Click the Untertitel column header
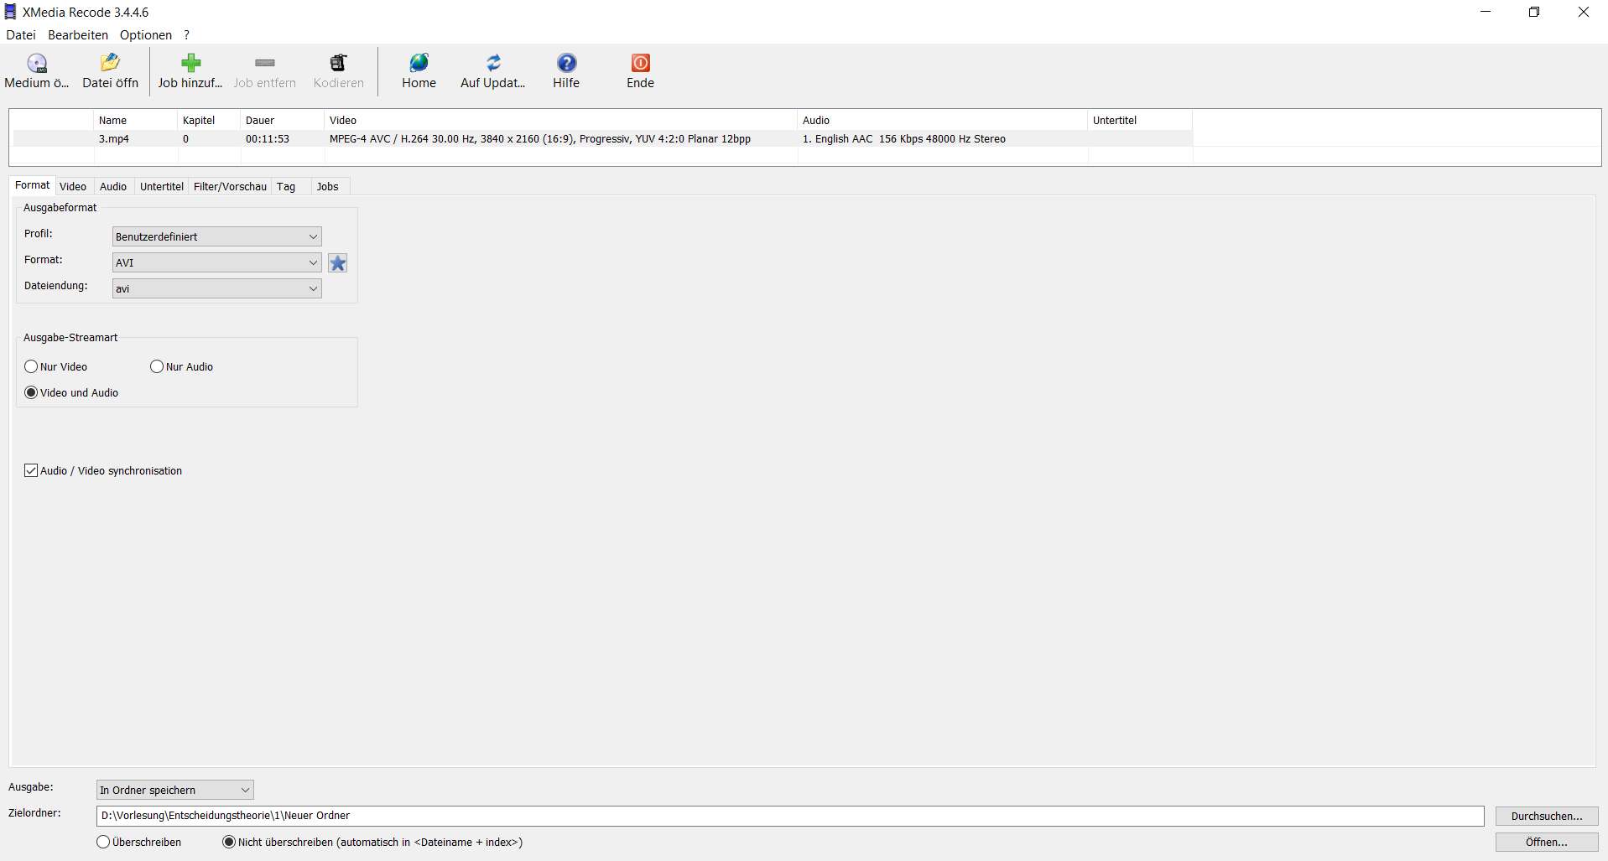 [1140, 120]
